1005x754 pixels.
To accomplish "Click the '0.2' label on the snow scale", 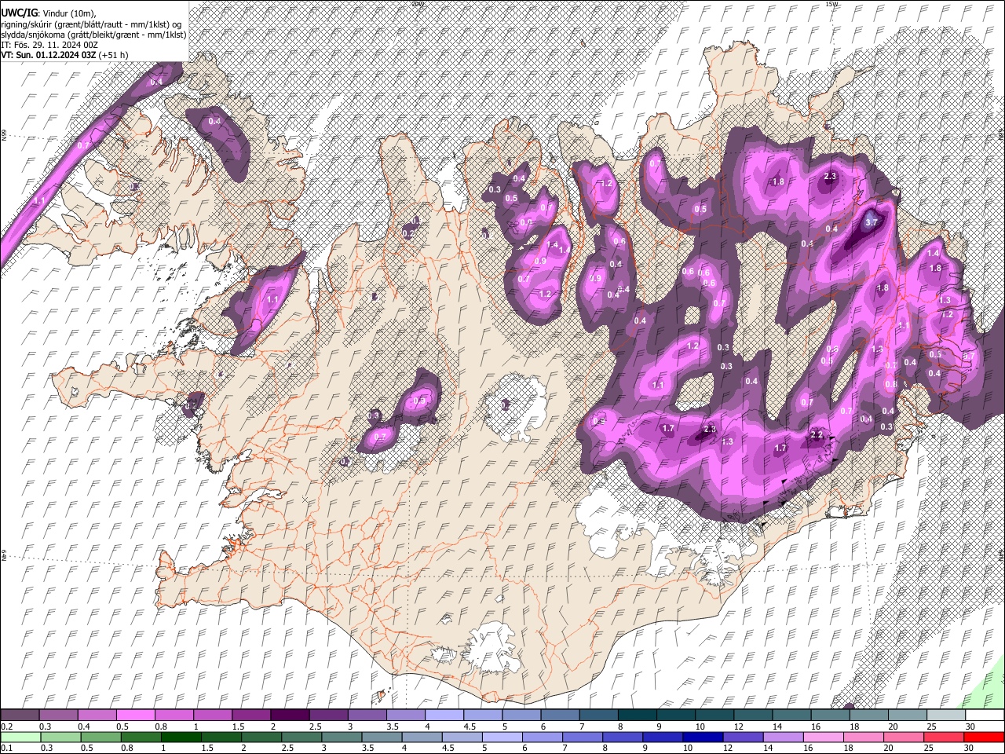I will 6,727.
